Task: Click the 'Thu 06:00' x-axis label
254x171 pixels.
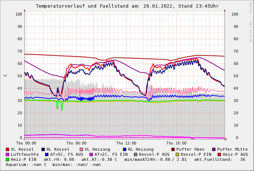Action: (x=76, y=143)
